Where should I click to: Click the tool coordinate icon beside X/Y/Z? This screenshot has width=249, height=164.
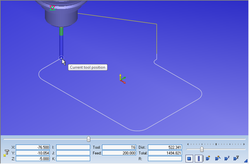6,153
